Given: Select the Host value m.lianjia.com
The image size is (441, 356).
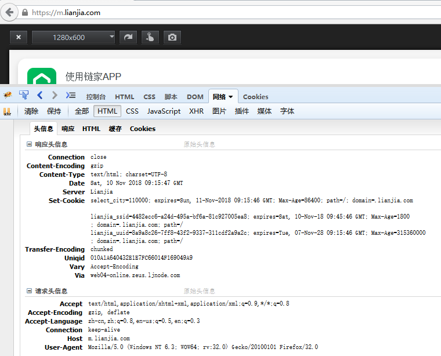Looking at the screenshot, I should pyautogui.click(x=109, y=338).
